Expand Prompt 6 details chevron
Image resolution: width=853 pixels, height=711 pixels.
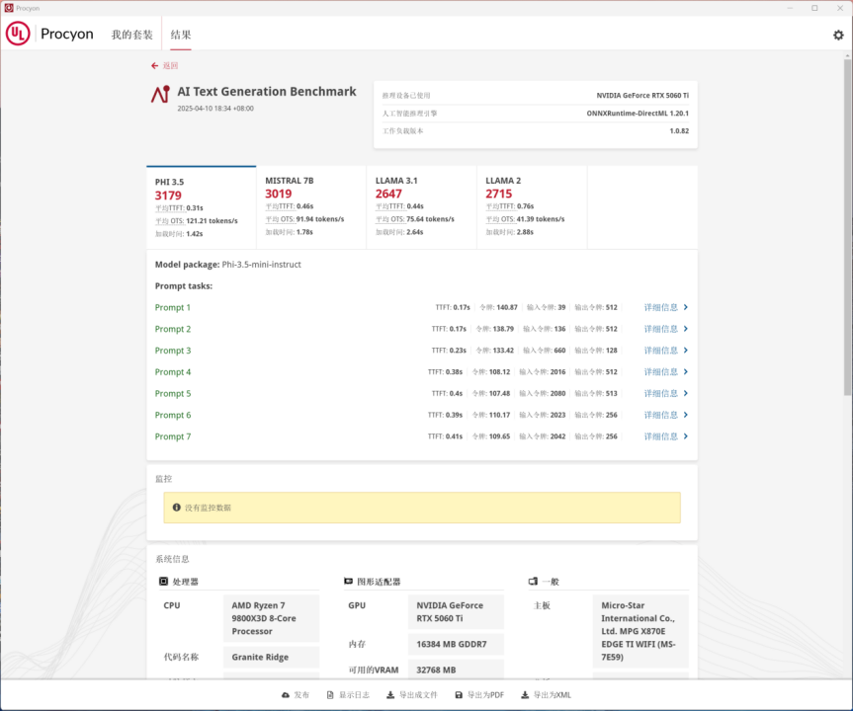coord(685,415)
